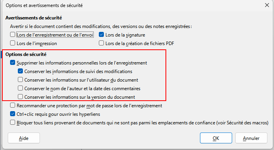The image size is (274, 150).
Task: Close the dialog using the X icon
Action: tap(267, 5)
